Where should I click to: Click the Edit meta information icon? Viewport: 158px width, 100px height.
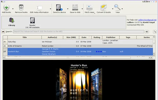click(x=39, y=8)
